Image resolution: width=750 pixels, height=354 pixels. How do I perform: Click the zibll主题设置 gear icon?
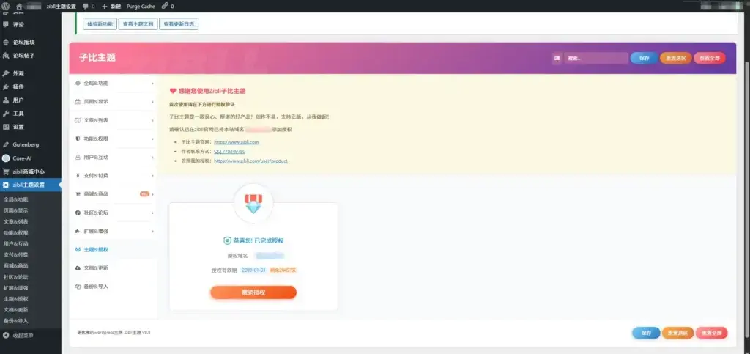tap(6, 185)
